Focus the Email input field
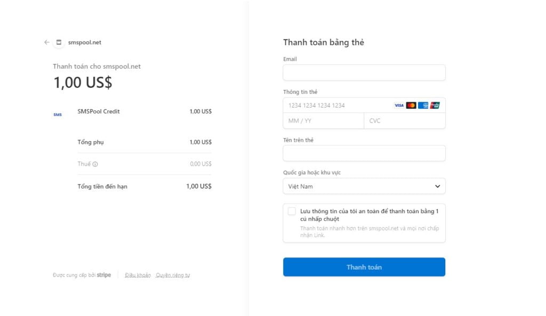 click(364, 73)
